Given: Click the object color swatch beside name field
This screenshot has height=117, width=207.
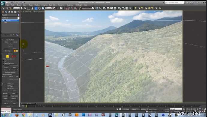Looking at the screenshot, I should click(19, 15).
